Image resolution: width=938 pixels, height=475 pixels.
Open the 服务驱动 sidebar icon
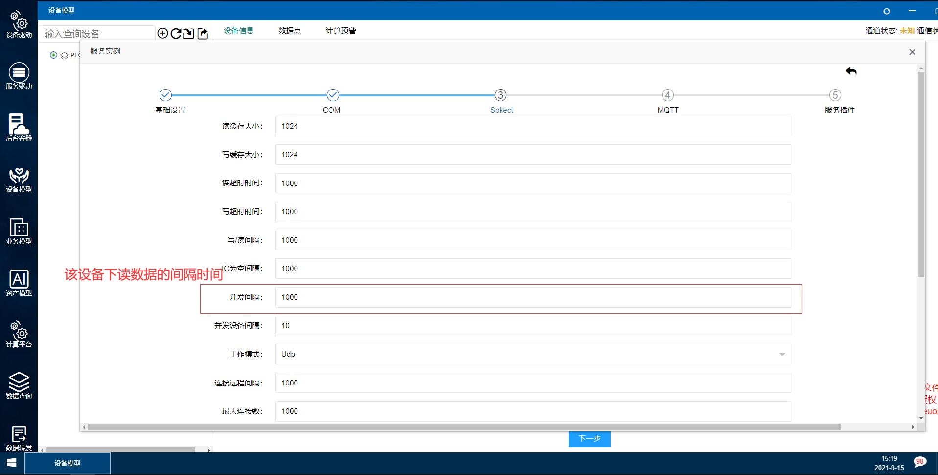tap(19, 76)
